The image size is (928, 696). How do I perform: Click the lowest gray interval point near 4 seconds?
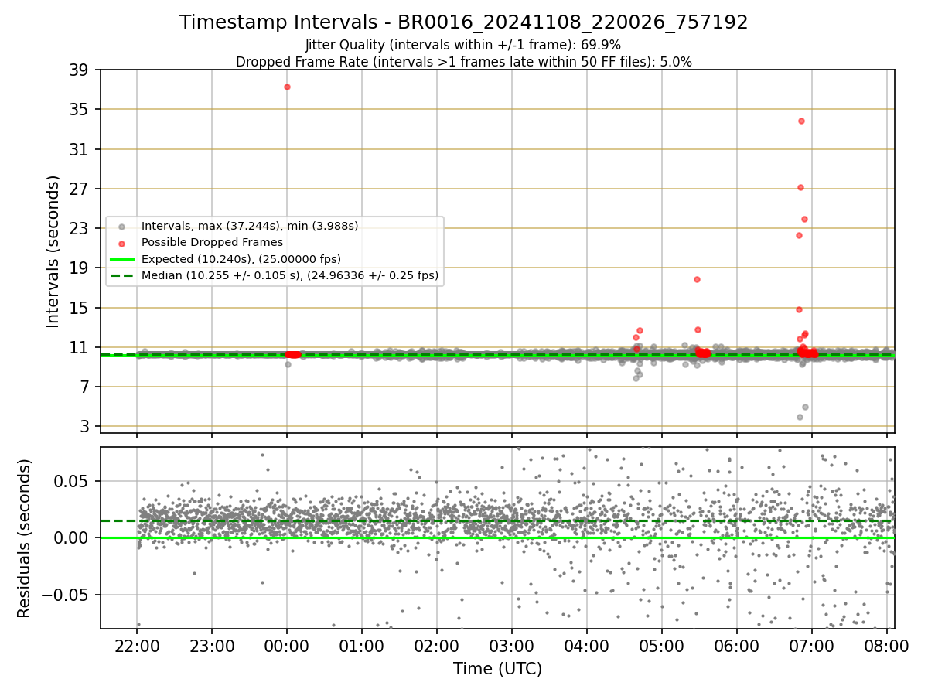pyautogui.click(x=800, y=417)
